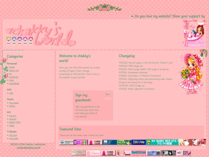Click the Kagamine Rin song title in the player
Viewport: 209px width, 157px height.
(x=194, y=43)
